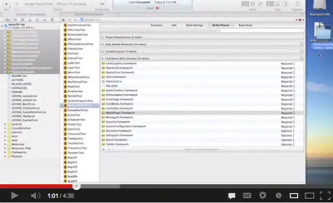This screenshot has width=333, height=203.
Task: Go back in the editor jump bar
Action: pos(70,20)
